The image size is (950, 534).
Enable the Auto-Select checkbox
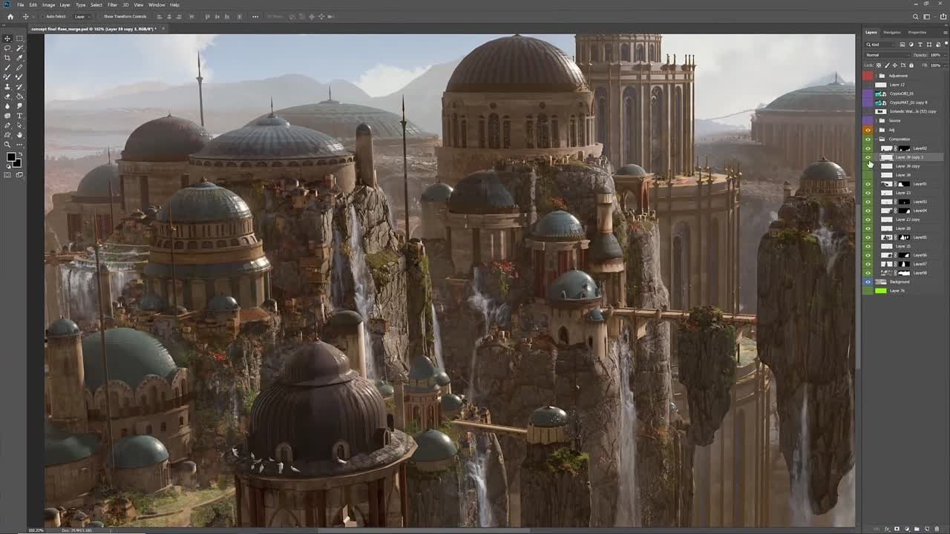click(42, 16)
